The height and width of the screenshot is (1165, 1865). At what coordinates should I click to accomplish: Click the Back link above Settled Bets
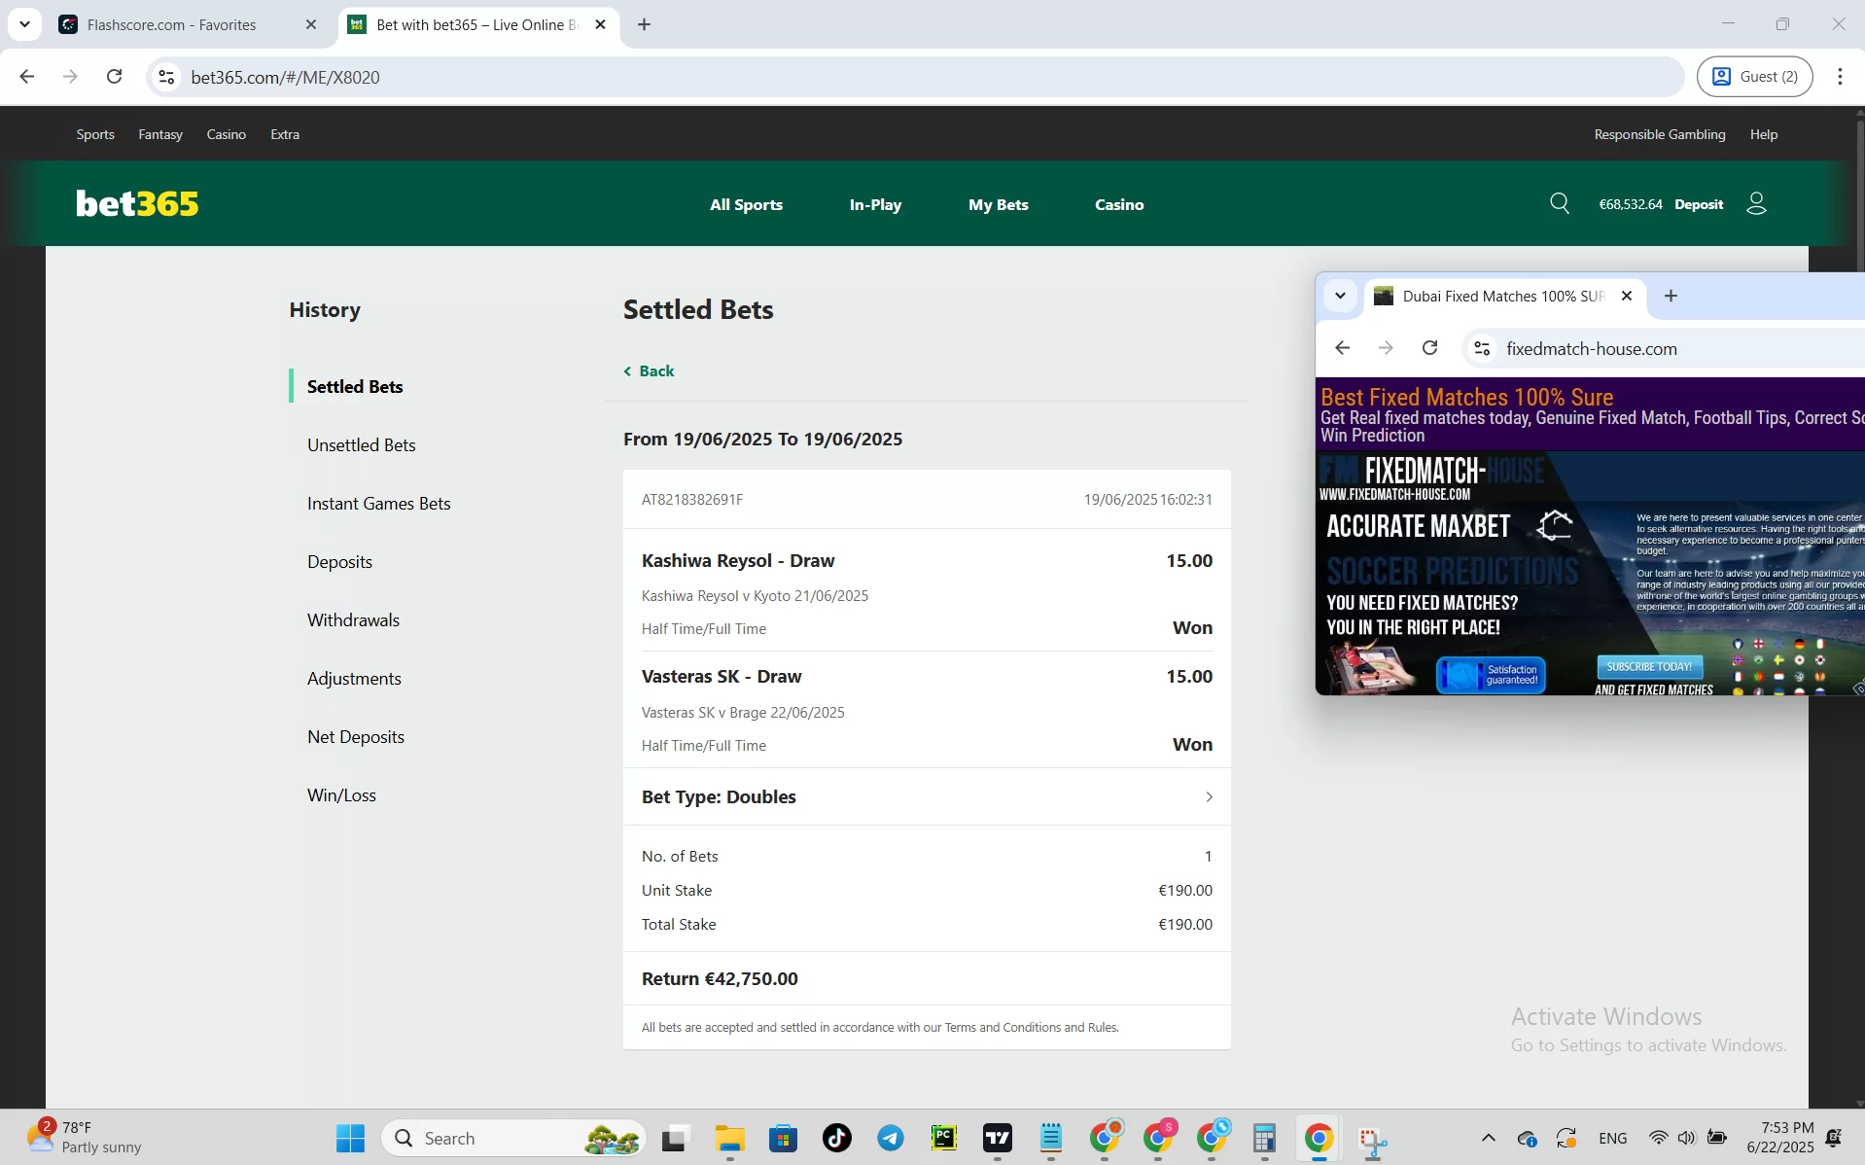tap(648, 371)
